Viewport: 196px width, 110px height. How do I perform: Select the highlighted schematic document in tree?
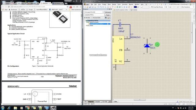(x=100, y=24)
